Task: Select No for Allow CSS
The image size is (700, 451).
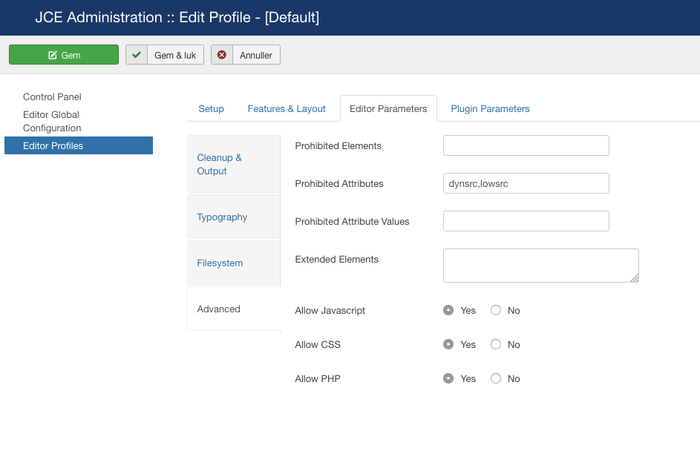Action: [496, 344]
